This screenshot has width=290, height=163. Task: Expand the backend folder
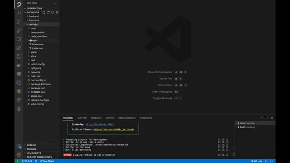(x=34, y=16)
